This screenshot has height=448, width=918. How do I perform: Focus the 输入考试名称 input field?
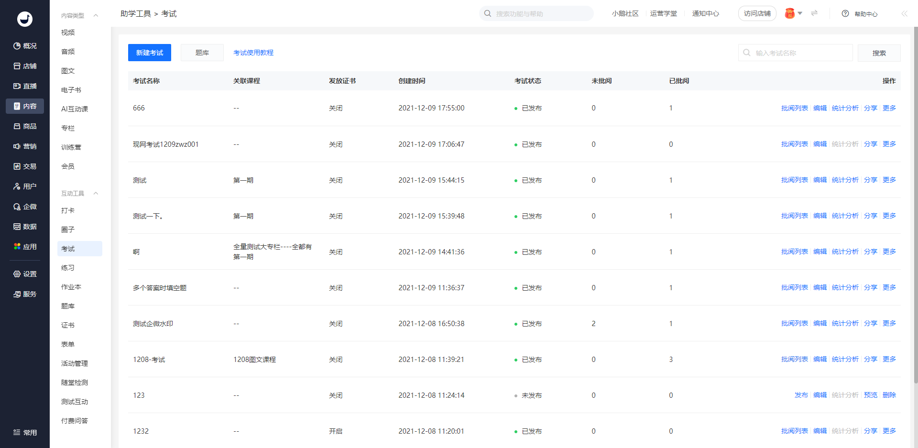(796, 53)
